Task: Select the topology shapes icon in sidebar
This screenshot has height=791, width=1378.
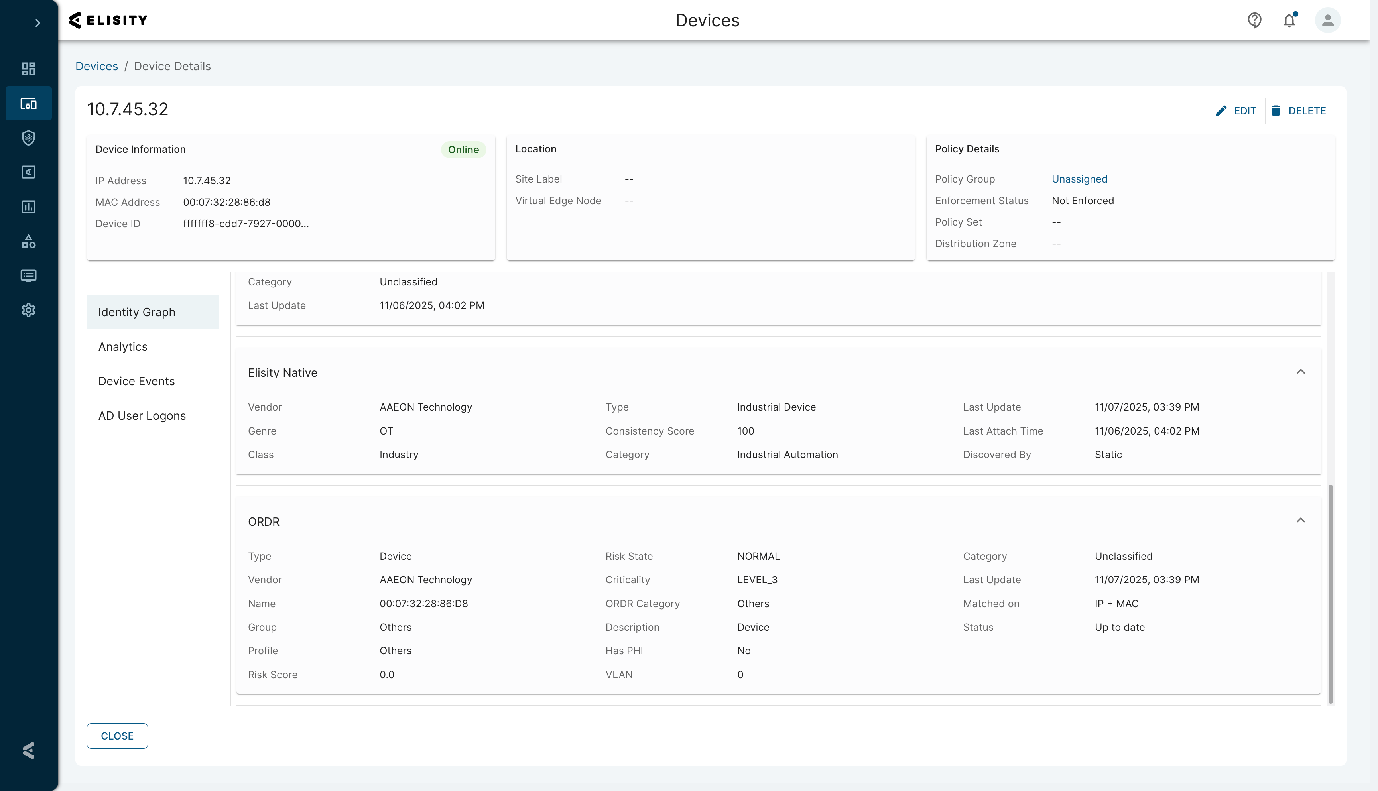Action: click(x=28, y=241)
